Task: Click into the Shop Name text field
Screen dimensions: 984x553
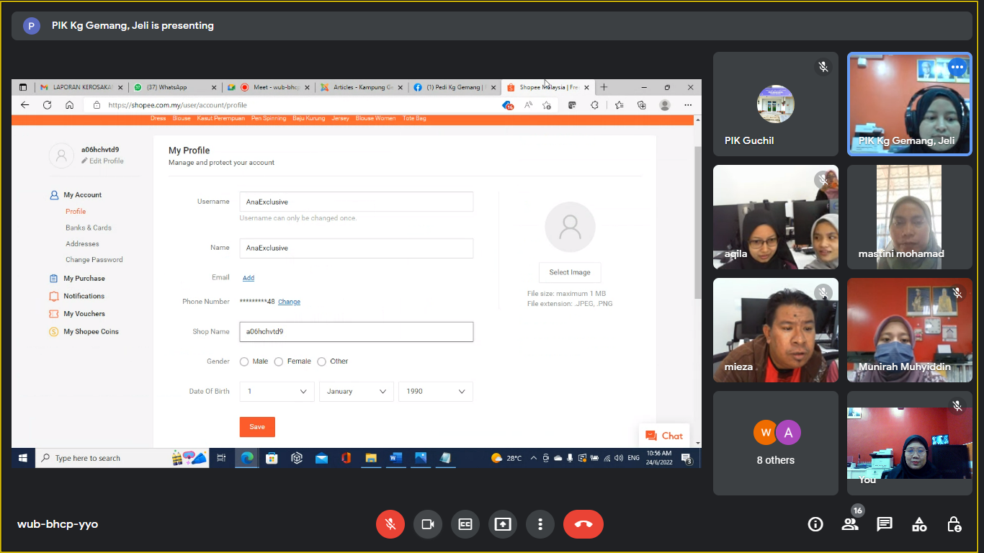Action: pos(356,331)
